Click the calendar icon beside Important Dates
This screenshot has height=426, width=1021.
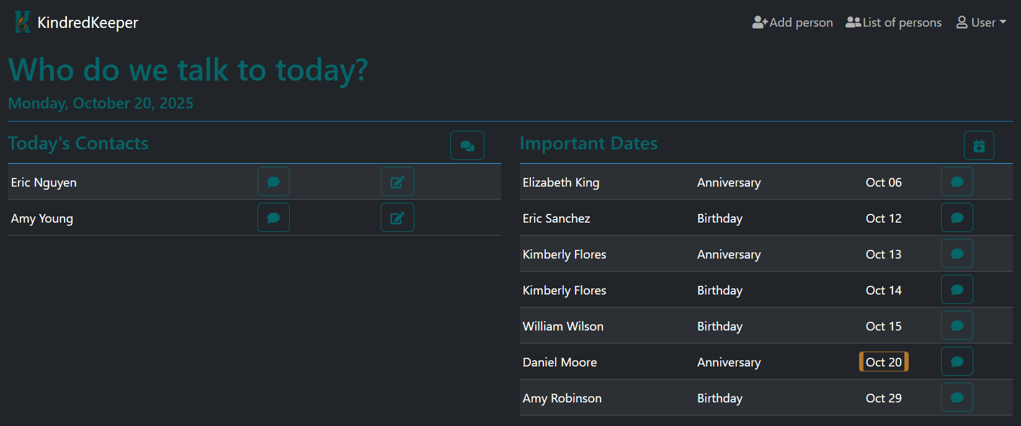[979, 146]
